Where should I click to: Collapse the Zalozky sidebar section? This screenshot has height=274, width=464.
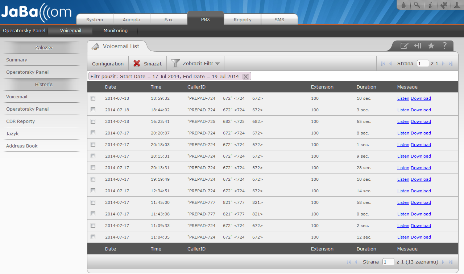click(43, 47)
